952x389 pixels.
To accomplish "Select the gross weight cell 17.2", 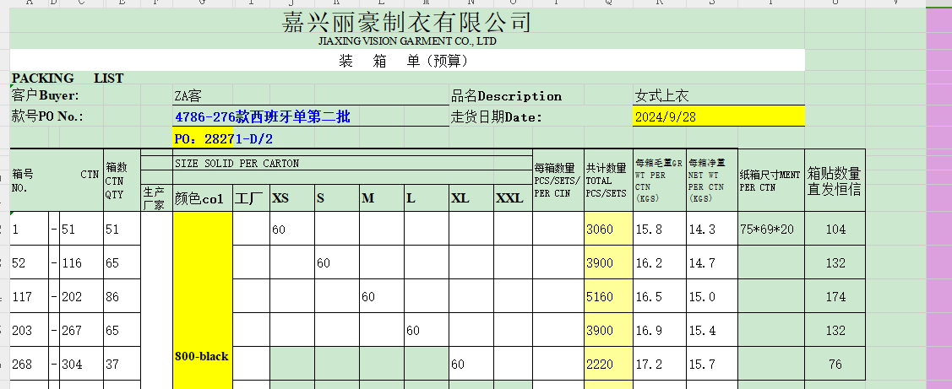I will pyautogui.click(x=660, y=365).
